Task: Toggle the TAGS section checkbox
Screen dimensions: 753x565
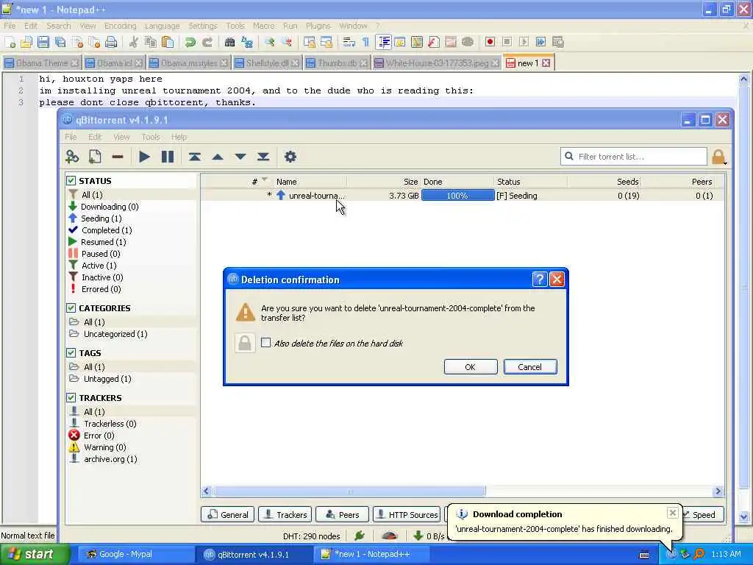Action: click(71, 352)
